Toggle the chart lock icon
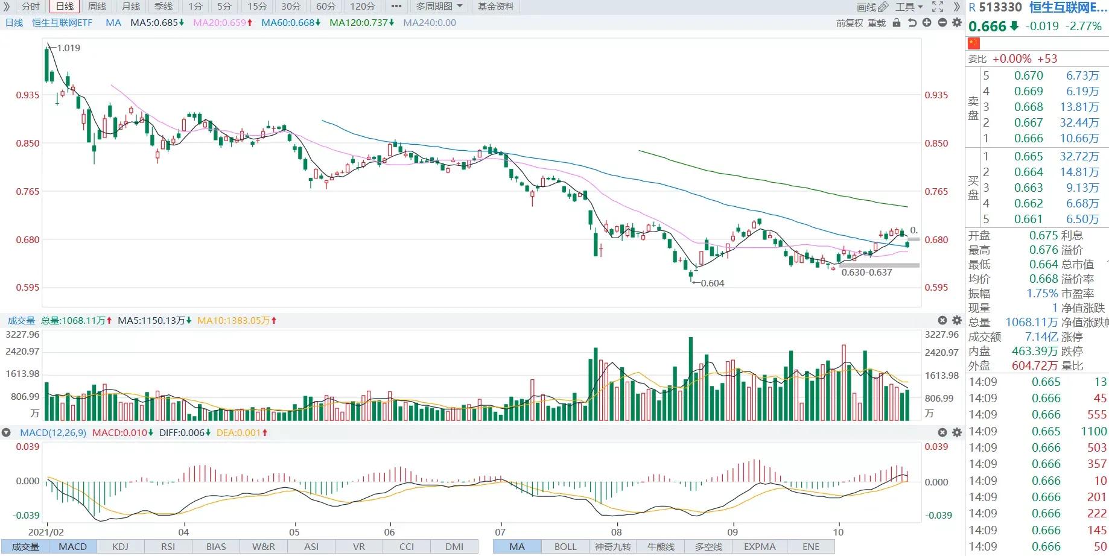The width and height of the screenshot is (1109, 556). pos(897,23)
